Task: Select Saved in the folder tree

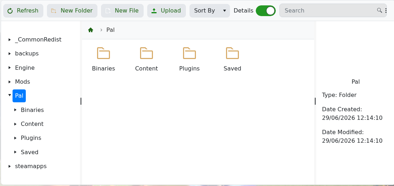Action: [x=30, y=152]
